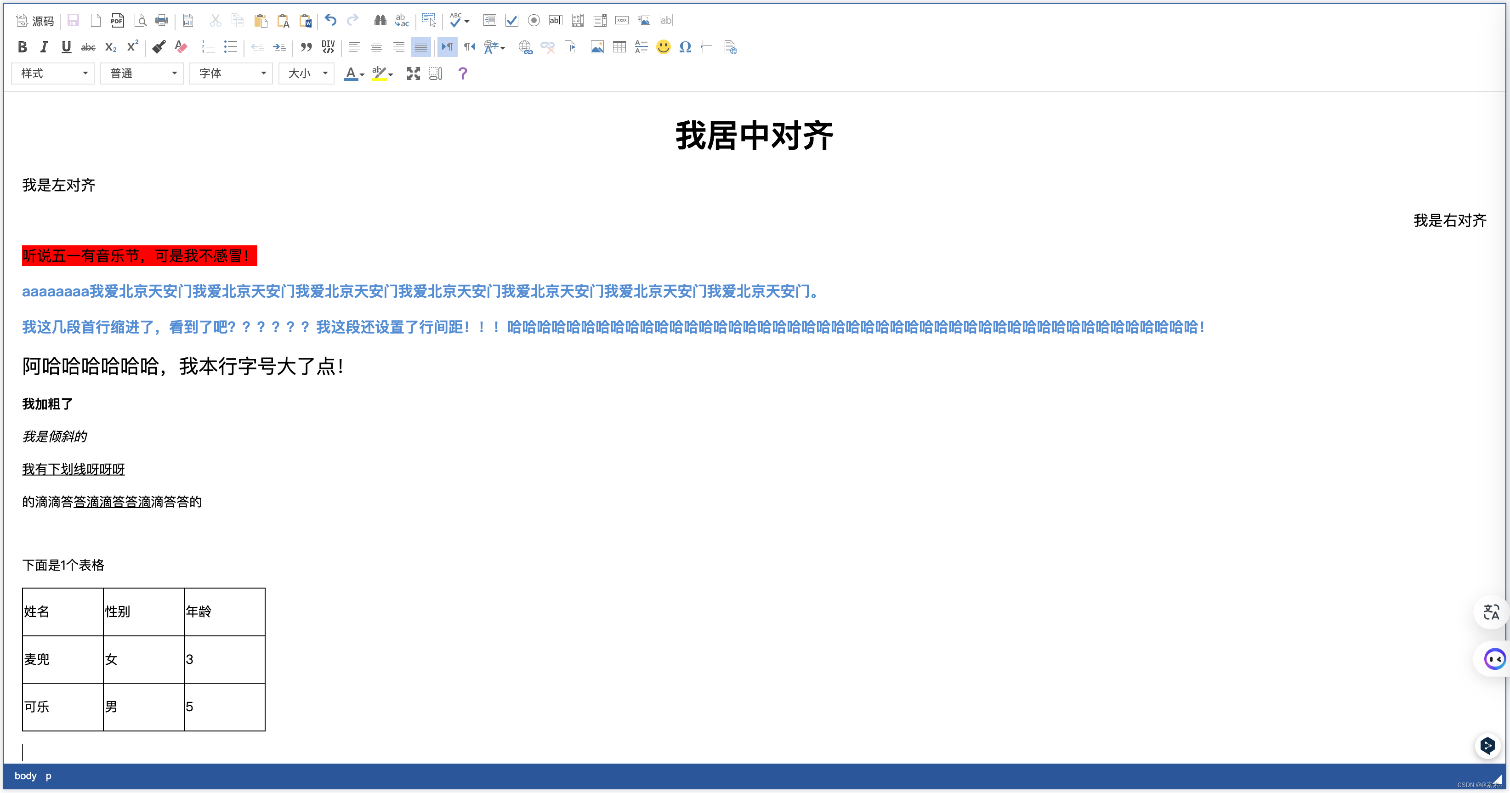The height and width of the screenshot is (793, 1510).
Task: Toggle justify alignment
Action: (421, 47)
